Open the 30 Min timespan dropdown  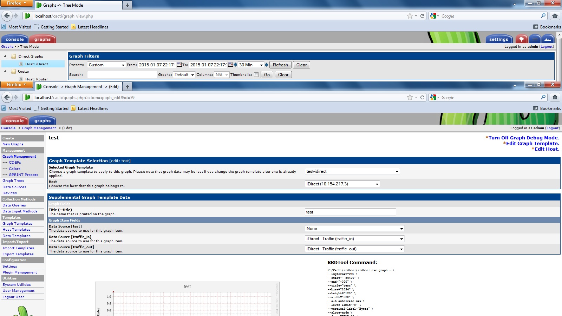tap(251, 65)
